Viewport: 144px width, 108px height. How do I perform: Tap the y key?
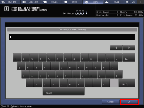pyautogui.click(x=64, y=66)
